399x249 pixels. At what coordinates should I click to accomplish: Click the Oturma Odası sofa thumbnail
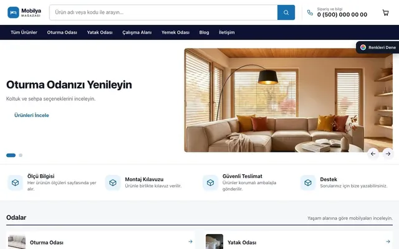pyautogui.click(x=17, y=242)
